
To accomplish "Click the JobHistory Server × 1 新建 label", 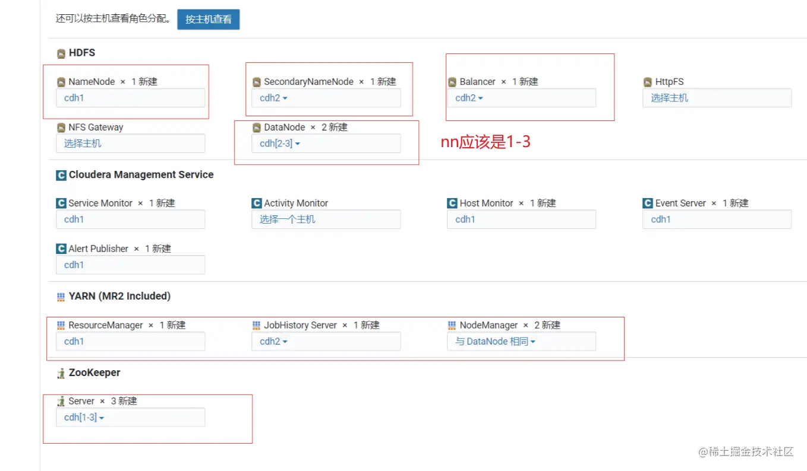I will pos(321,326).
